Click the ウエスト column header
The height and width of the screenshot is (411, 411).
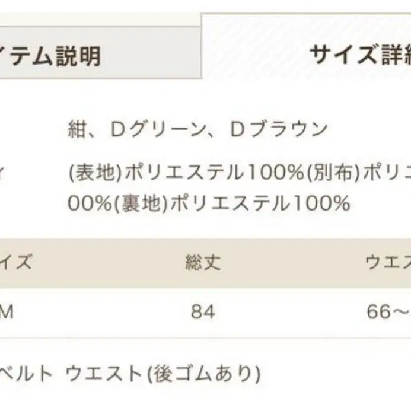388,262
